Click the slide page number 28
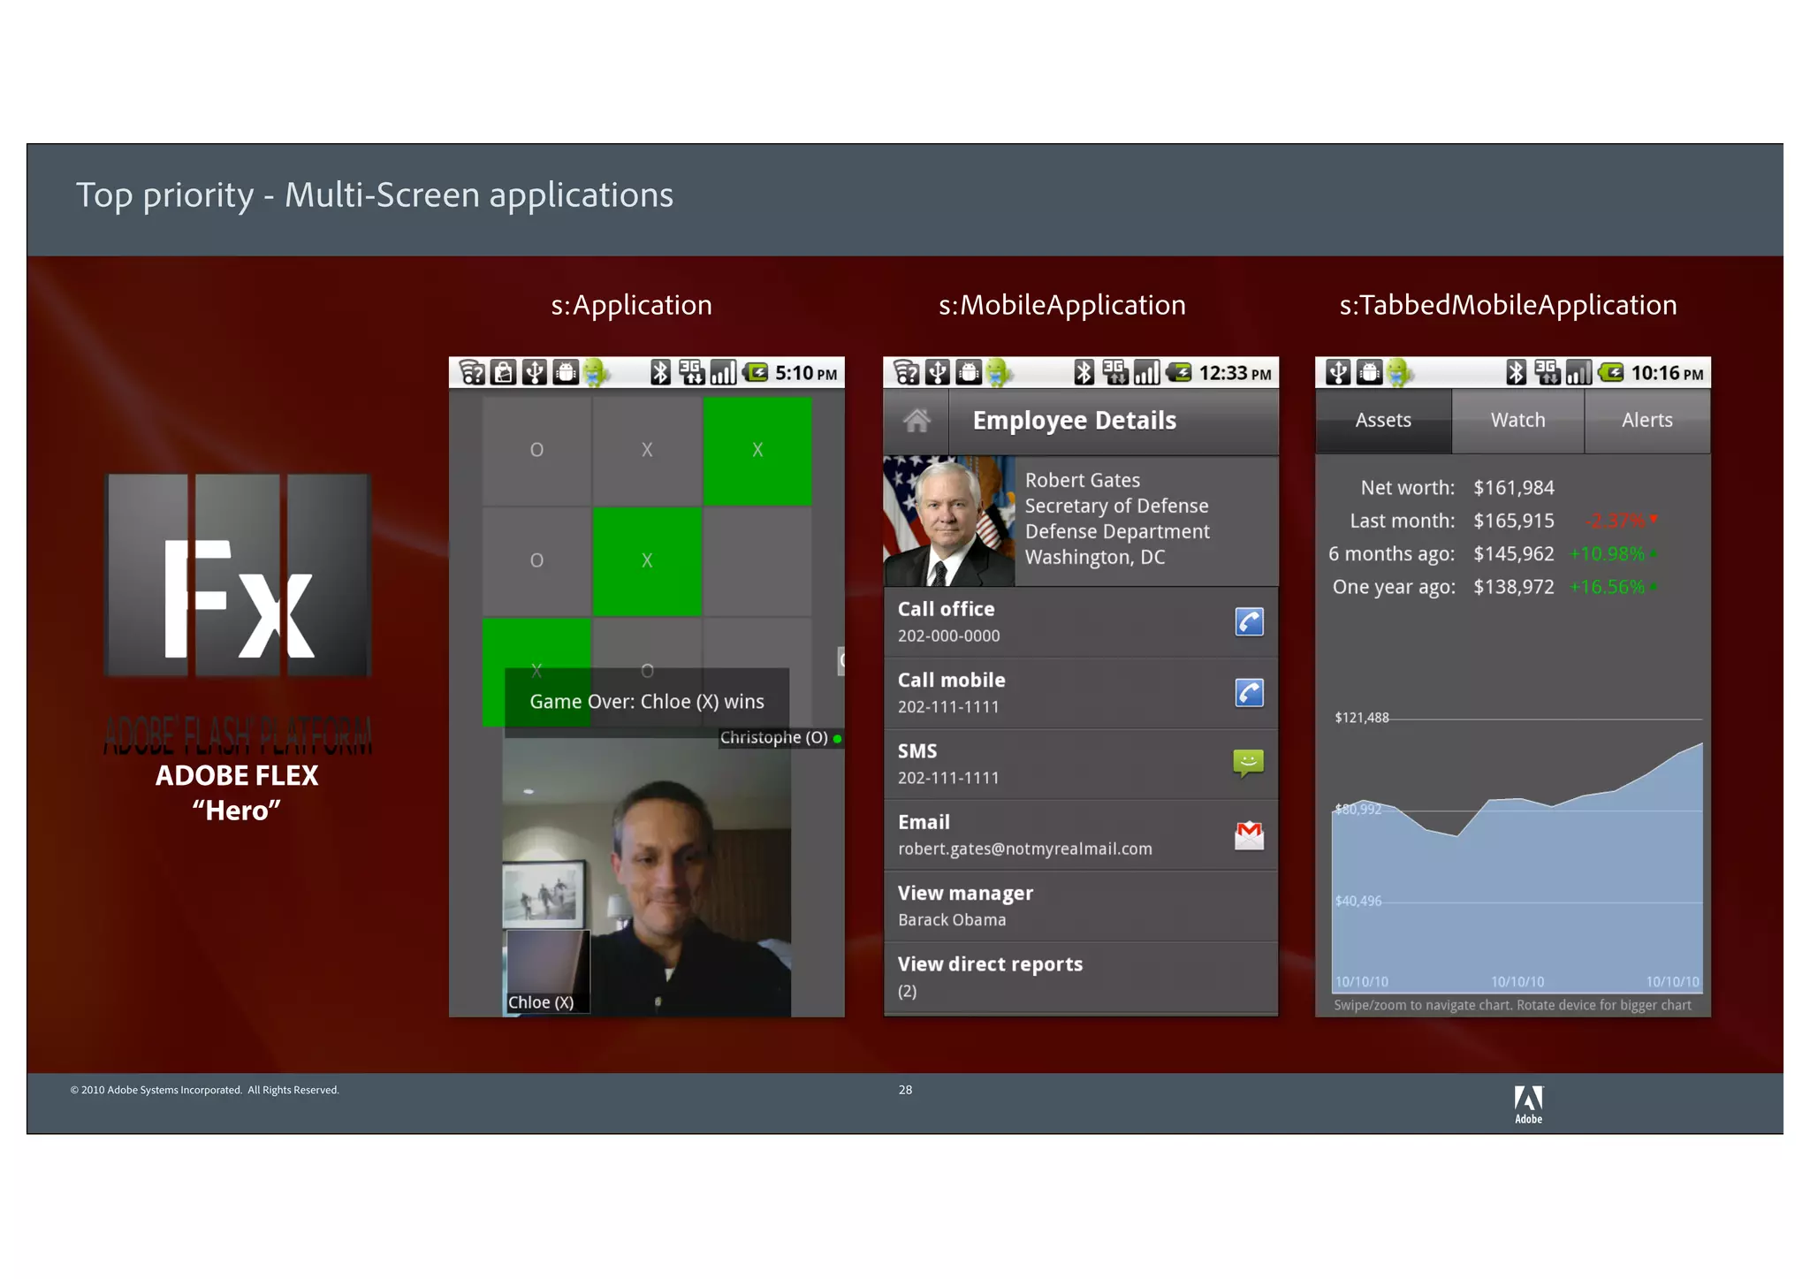Screen dimensions: 1810x1279 click(x=905, y=1090)
